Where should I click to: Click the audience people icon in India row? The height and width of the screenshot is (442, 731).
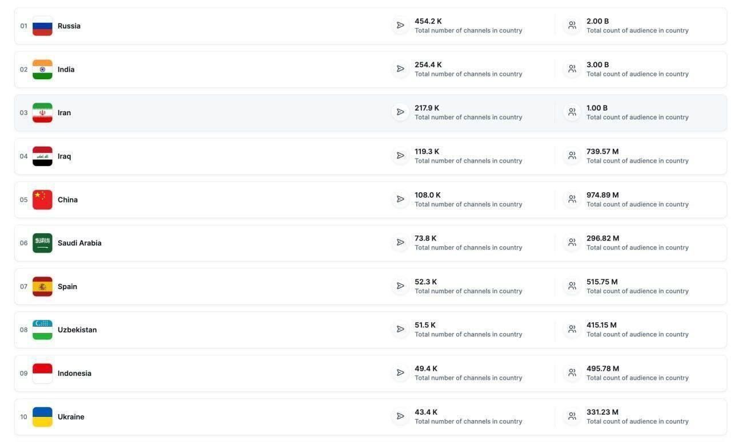pos(572,69)
